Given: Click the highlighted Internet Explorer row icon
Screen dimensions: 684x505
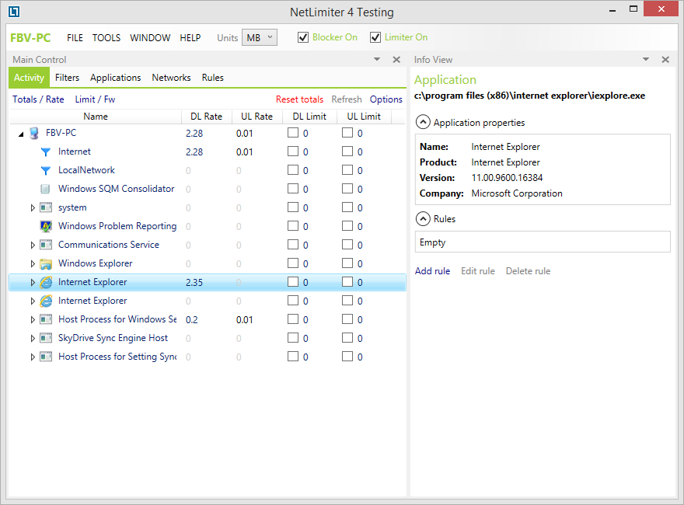Looking at the screenshot, I should click(x=46, y=282).
